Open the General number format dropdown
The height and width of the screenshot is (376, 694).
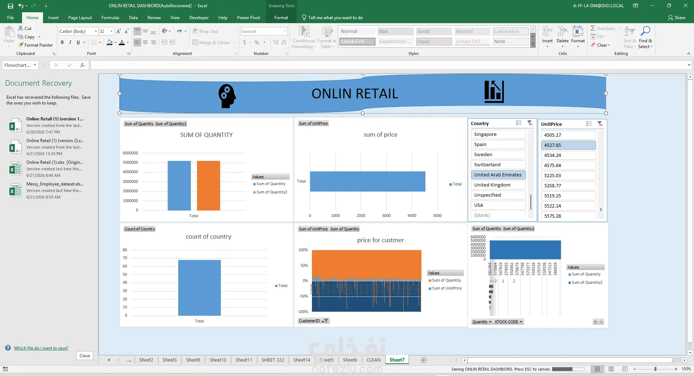click(285, 31)
